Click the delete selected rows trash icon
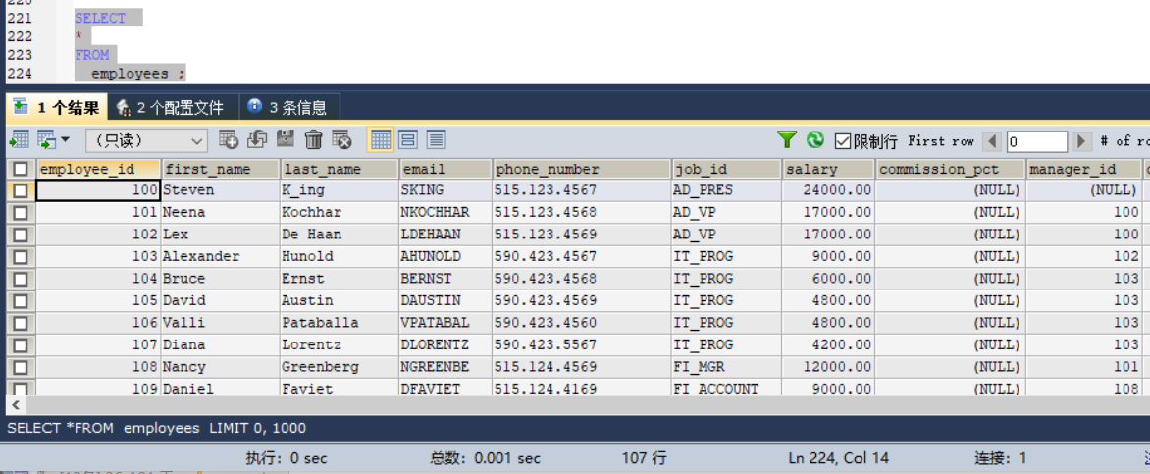The image size is (1150, 474). tap(314, 139)
